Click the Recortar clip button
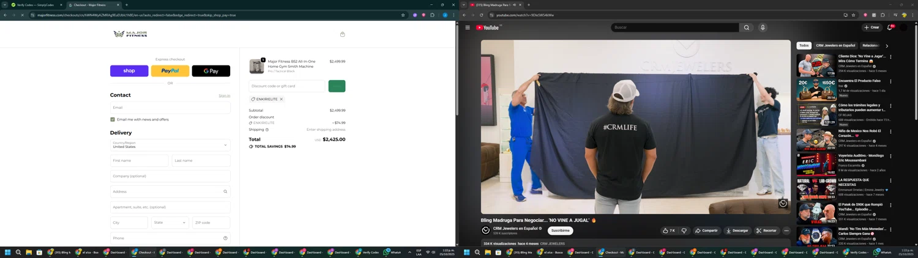The image size is (918, 258). pyautogui.click(x=766, y=230)
